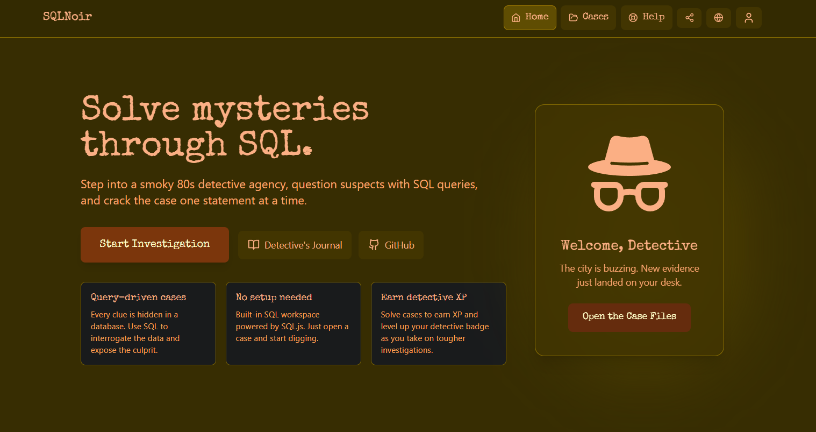Click the share icon in the navbar
816x432 pixels.
pyautogui.click(x=689, y=18)
